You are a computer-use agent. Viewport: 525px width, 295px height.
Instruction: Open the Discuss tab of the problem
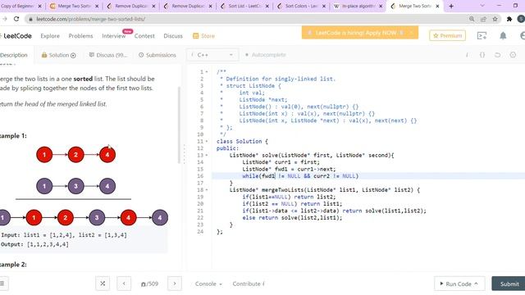(x=108, y=55)
